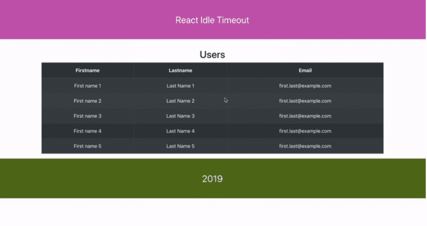Click the cell Last Name 3
Screen dimensions: 427x226
180,116
